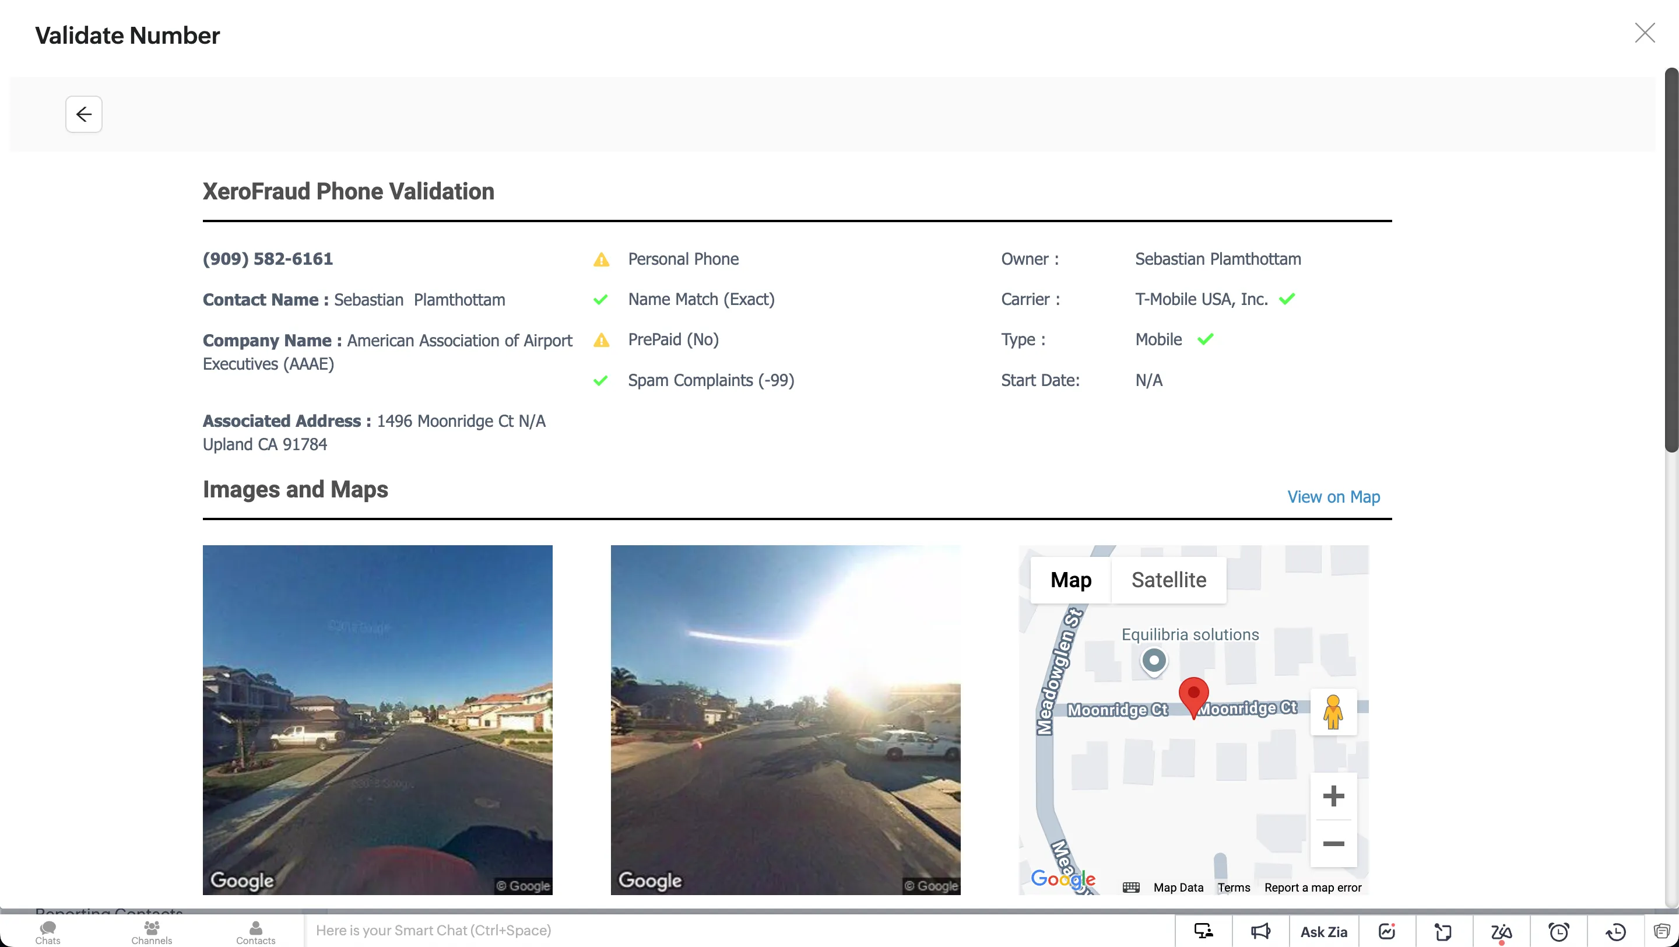Click the PrePaid warning triangle icon

pyautogui.click(x=601, y=339)
